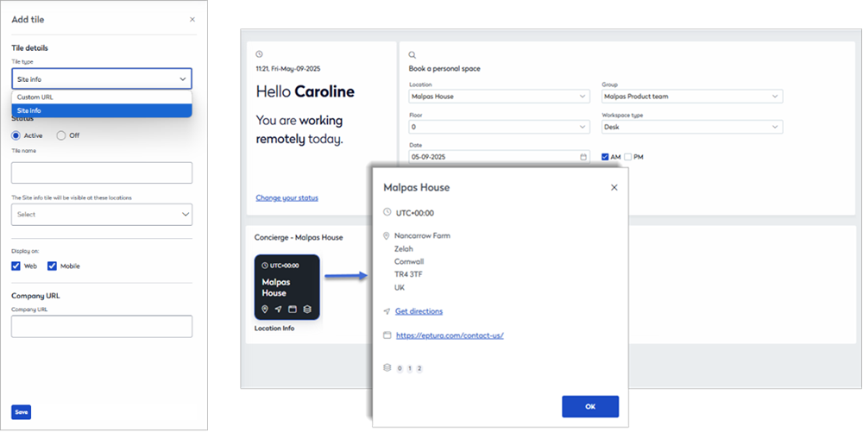Screen dimensions: 863x432
Task: Select the Active status radio button
Action: pos(16,135)
